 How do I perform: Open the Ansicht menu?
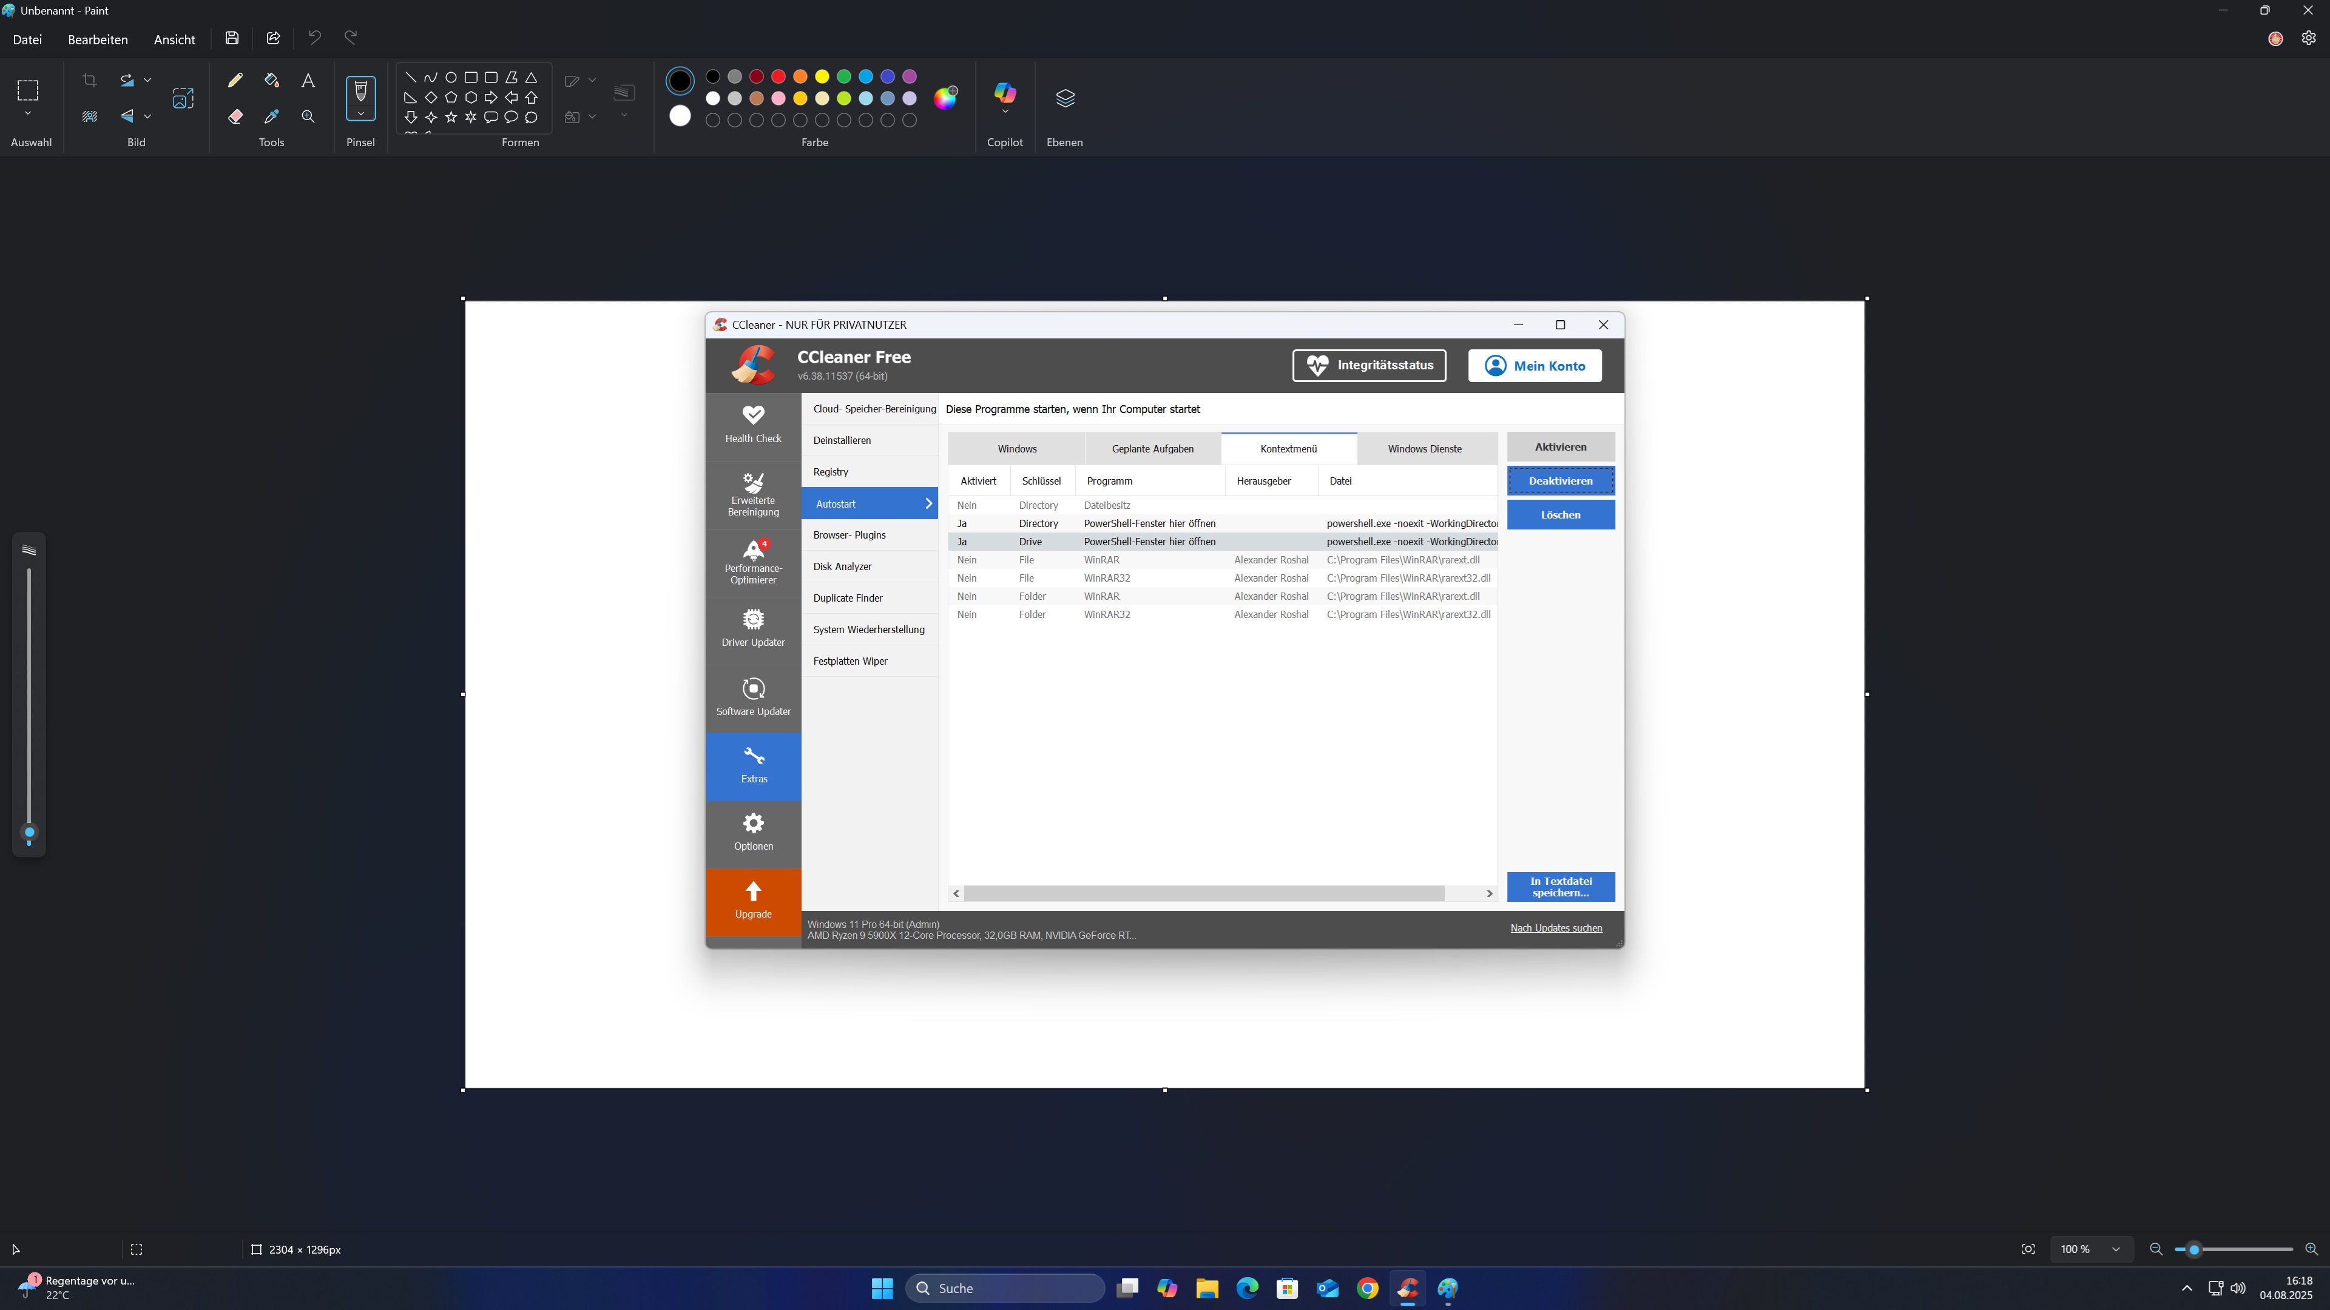175,40
